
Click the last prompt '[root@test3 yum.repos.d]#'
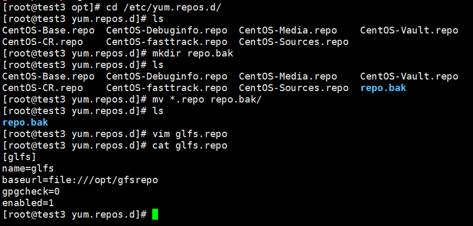pyautogui.click(x=75, y=214)
